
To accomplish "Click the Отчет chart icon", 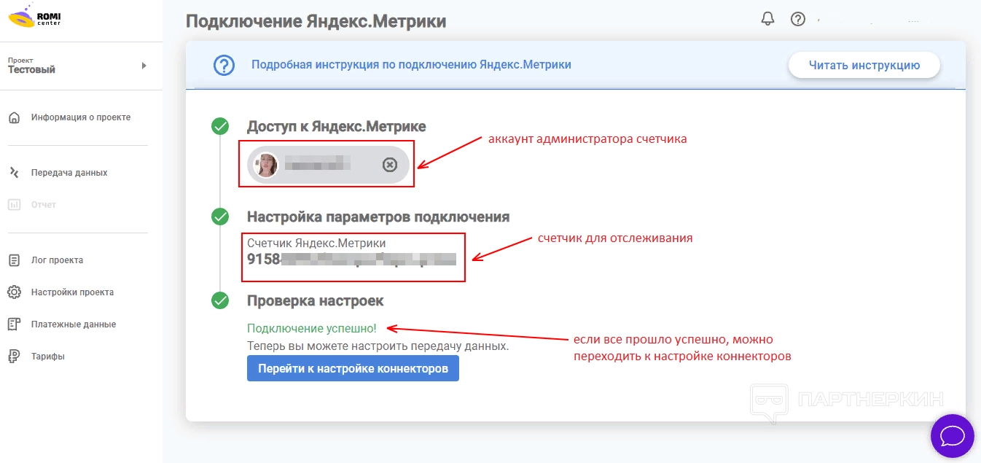I will click(14, 205).
